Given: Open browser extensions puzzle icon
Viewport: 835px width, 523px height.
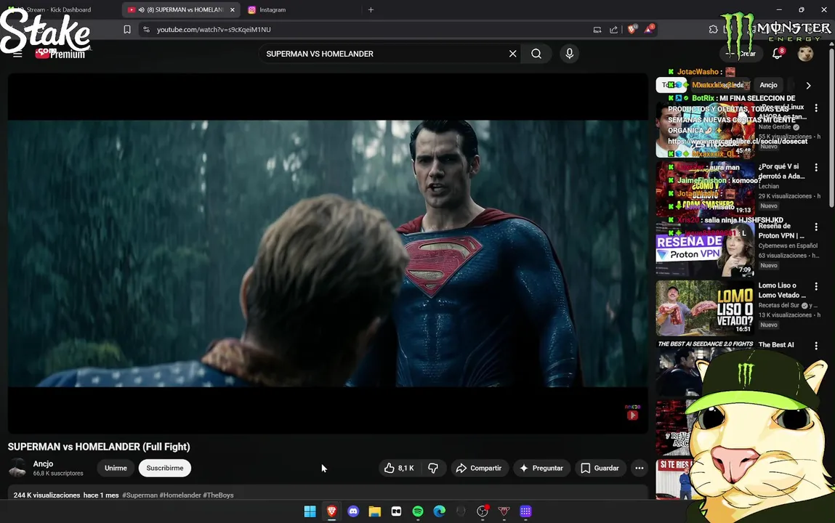Looking at the screenshot, I should click(x=713, y=30).
